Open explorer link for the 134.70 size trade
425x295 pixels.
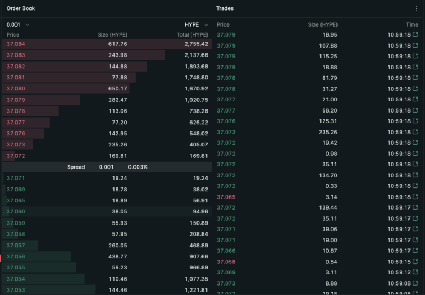point(416,175)
